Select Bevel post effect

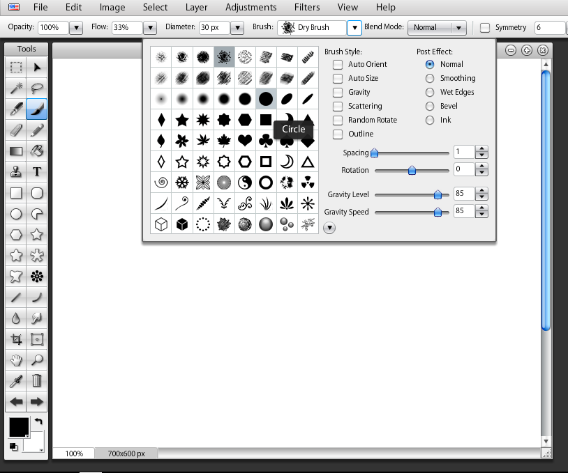click(430, 107)
